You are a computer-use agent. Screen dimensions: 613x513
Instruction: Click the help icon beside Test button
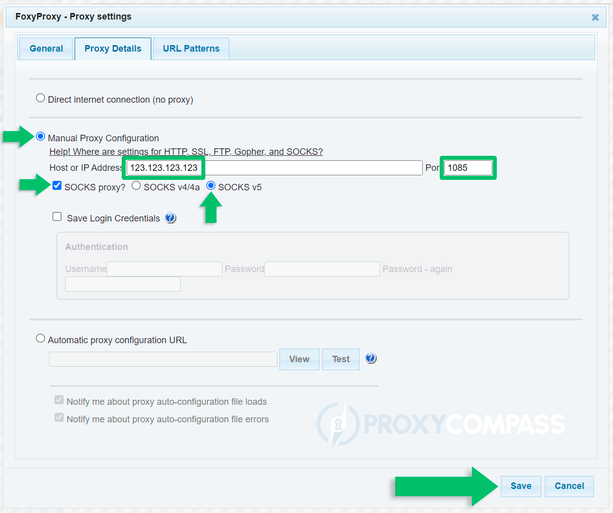pyautogui.click(x=371, y=358)
